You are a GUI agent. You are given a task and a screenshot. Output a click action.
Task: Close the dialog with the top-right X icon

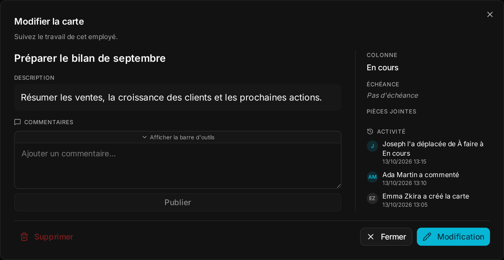click(490, 14)
